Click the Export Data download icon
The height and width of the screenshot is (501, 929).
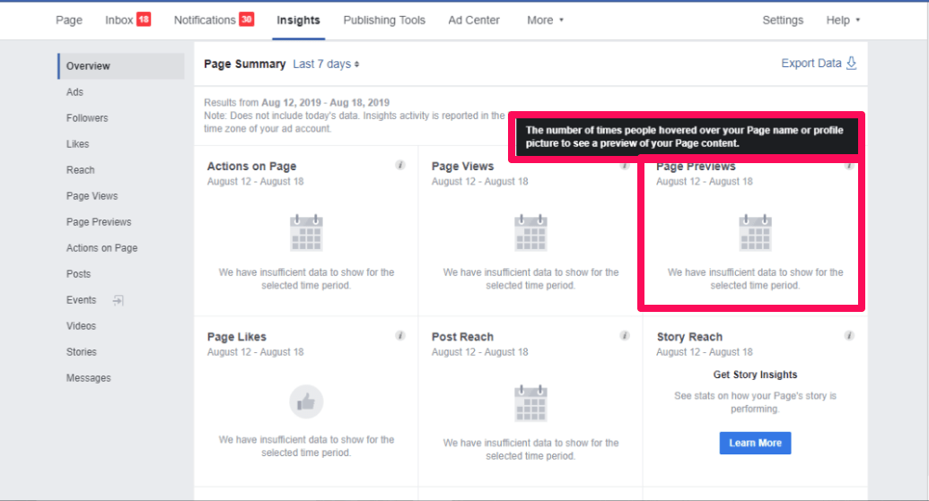tap(852, 64)
